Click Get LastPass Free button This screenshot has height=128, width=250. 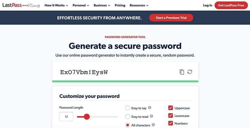click(x=231, y=5)
